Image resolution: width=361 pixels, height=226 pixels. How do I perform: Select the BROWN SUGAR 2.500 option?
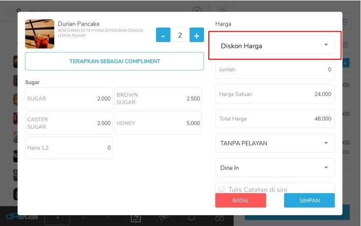pos(158,98)
